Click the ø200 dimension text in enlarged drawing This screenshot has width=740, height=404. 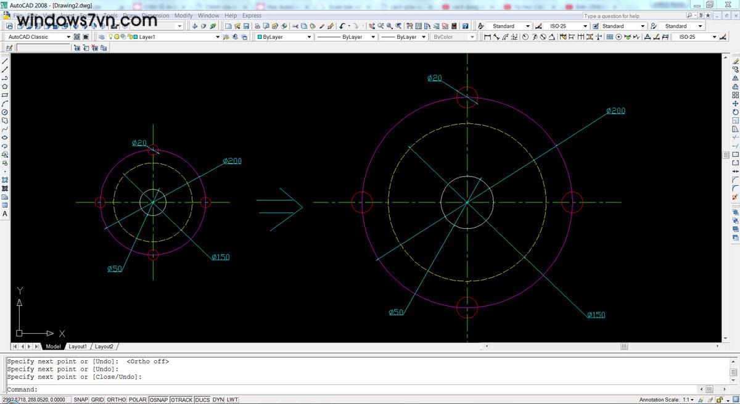[x=615, y=111]
